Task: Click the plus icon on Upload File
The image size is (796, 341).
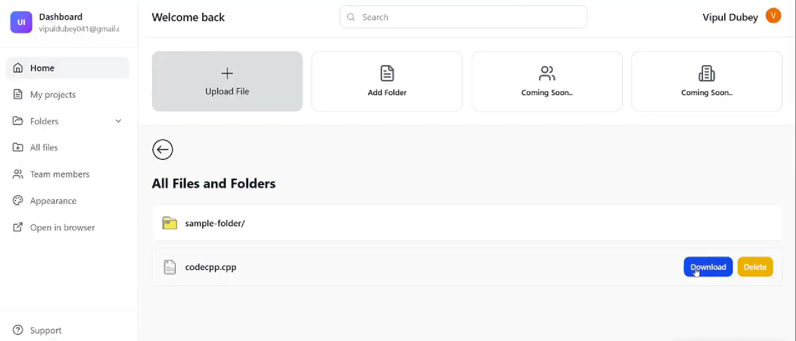Action: click(x=227, y=74)
